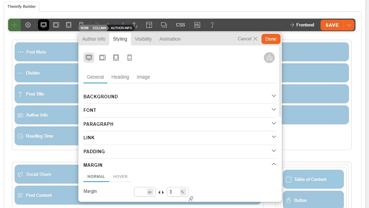Select the Post Content module
The height and width of the screenshot is (208, 369).
pos(46,195)
